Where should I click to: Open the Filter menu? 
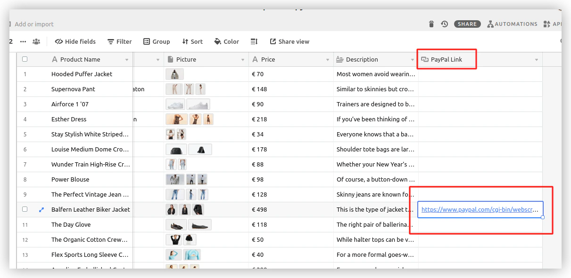pyautogui.click(x=120, y=41)
